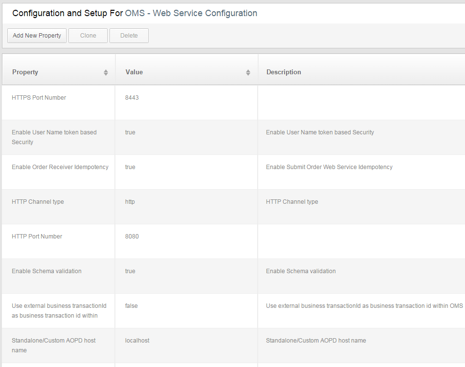
Task: Select the HTTP Port Number property row
Action: 37,237
